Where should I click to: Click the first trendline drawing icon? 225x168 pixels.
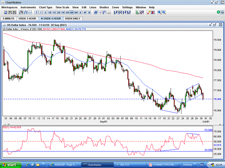tap(116, 13)
